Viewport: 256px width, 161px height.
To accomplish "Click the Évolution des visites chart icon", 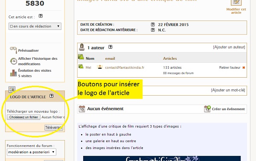I will (x=13, y=73).
